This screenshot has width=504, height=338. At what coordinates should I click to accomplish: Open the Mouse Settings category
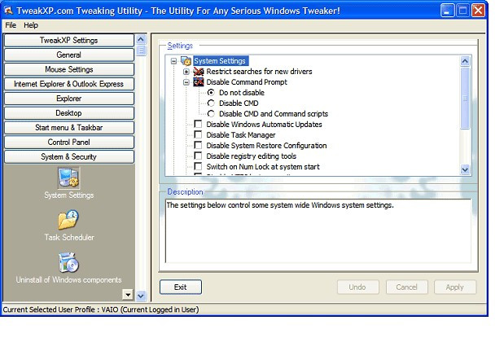point(68,69)
